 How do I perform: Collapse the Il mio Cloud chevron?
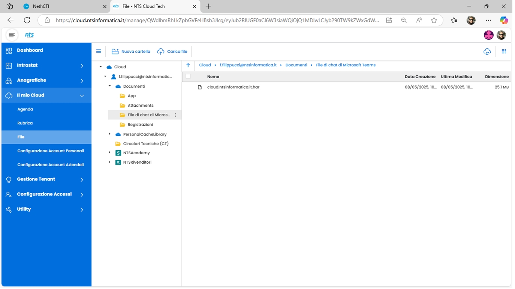point(82,95)
